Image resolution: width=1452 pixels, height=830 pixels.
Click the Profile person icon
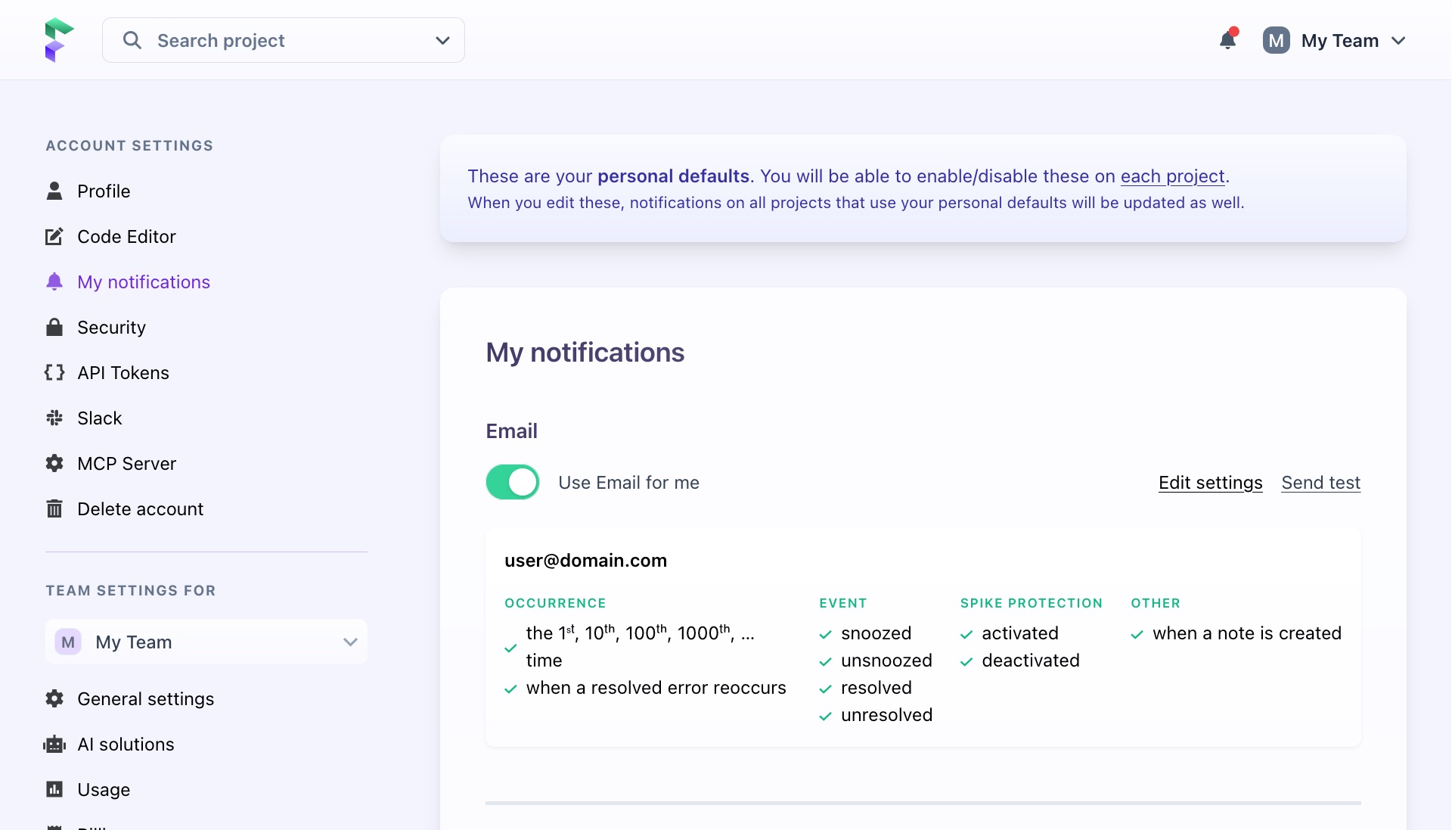coord(54,191)
